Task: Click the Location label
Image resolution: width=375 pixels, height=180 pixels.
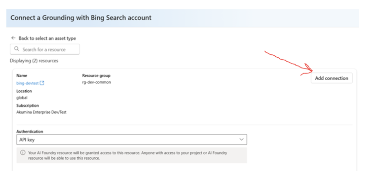Action: coord(24,91)
